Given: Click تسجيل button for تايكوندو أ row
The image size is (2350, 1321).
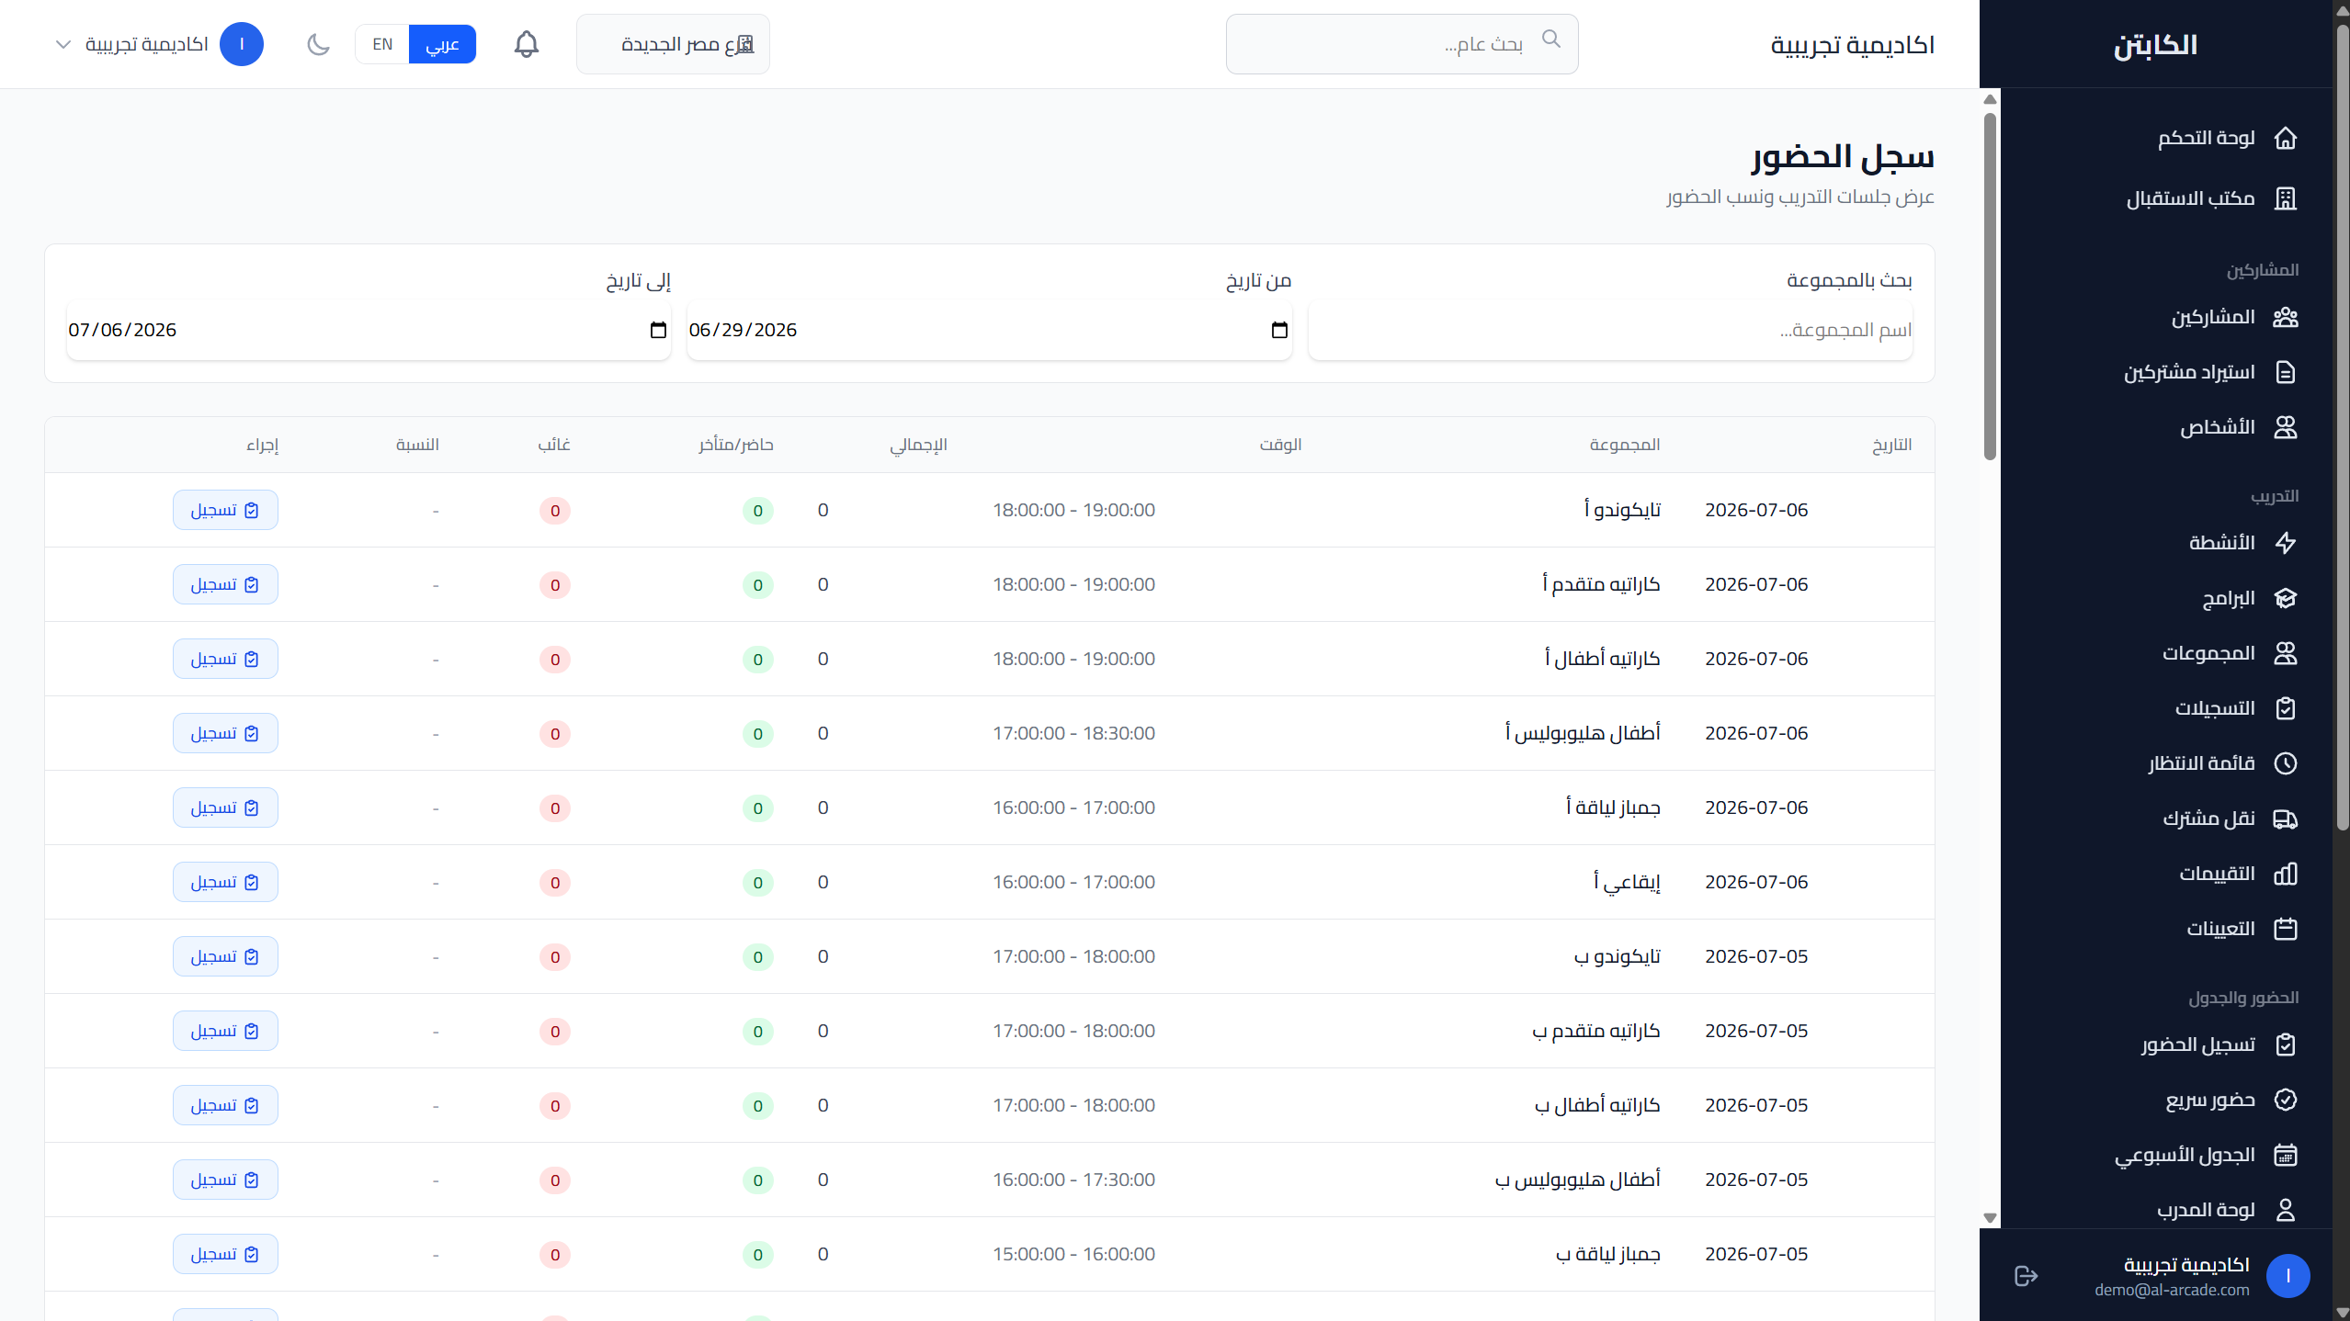Looking at the screenshot, I should click(225, 510).
